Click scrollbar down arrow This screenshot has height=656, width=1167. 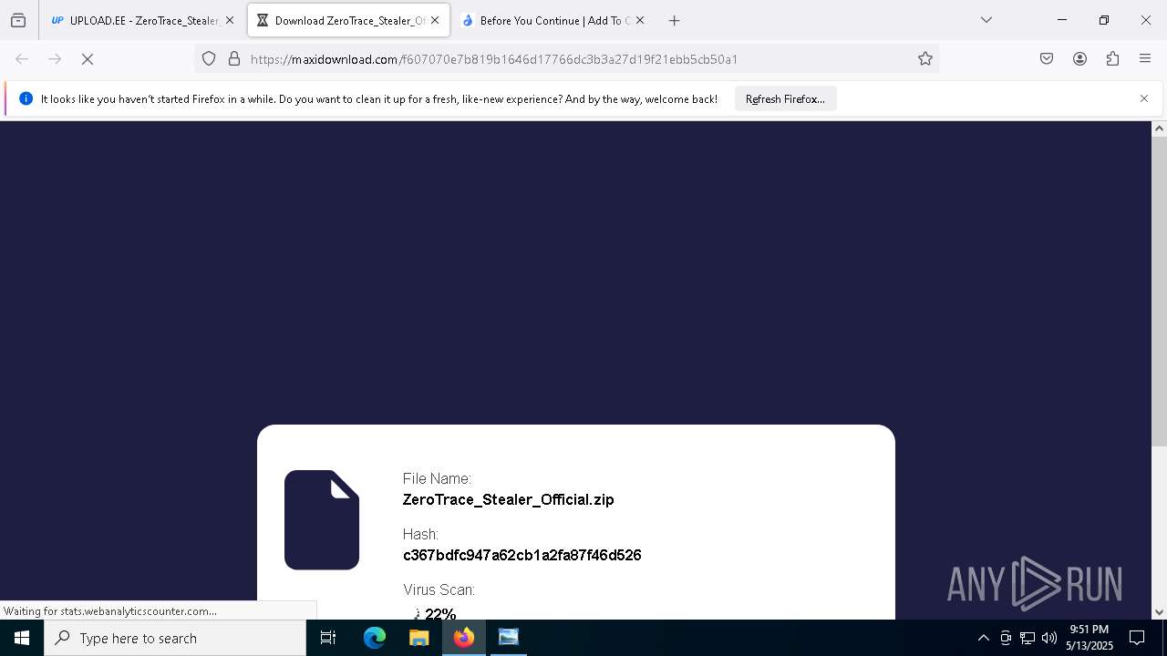pyautogui.click(x=1159, y=612)
